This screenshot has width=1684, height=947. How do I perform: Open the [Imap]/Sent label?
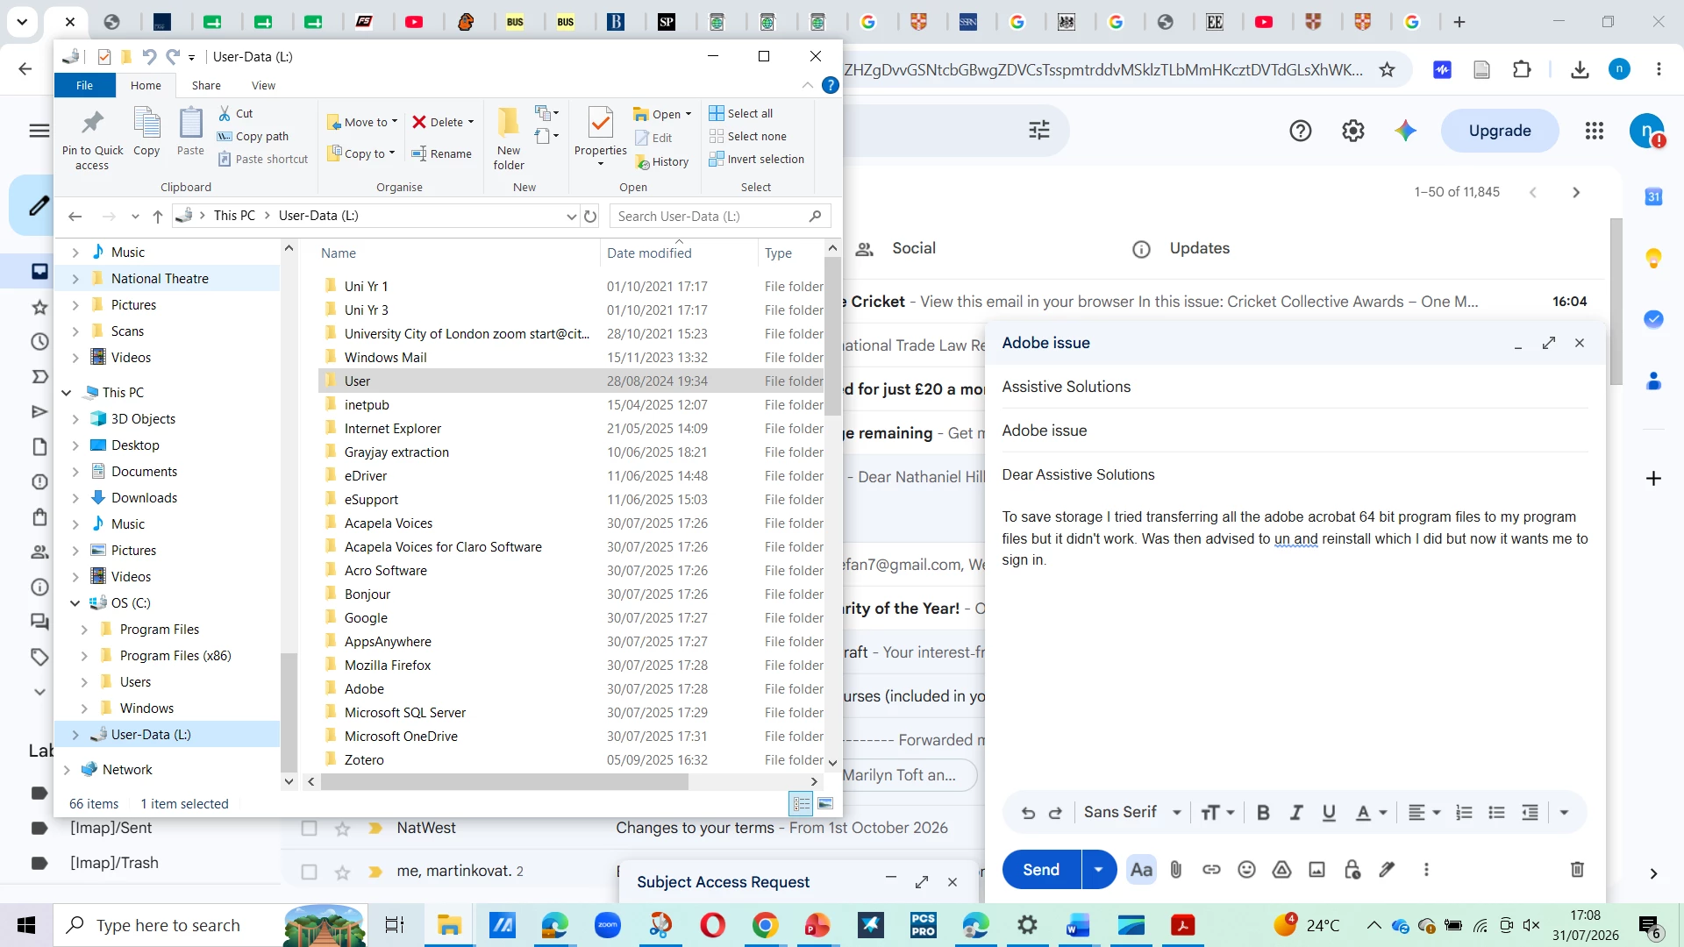(x=111, y=828)
